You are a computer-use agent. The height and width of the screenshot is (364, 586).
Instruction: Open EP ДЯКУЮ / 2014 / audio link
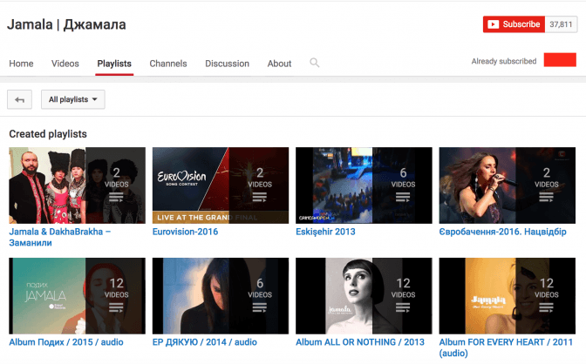pyautogui.click(x=204, y=342)
